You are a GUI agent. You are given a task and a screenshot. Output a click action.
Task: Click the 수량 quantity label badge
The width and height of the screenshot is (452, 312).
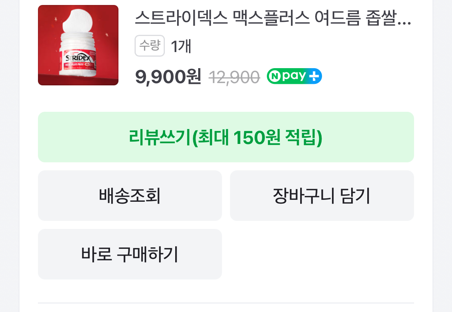(150, 46)
